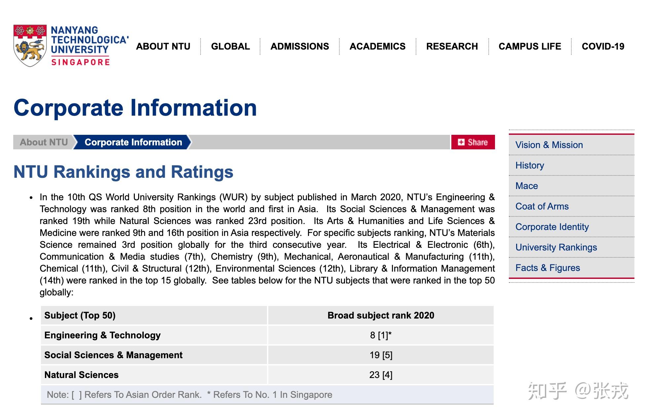This screenshot has height=417, width=645.
Task: Open University Rankings in sidebar
Action: click(556, 247)
